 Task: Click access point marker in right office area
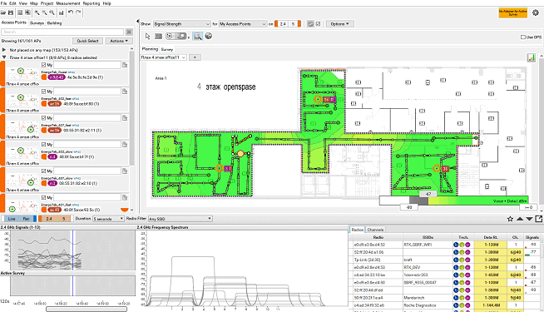(437, 169)
